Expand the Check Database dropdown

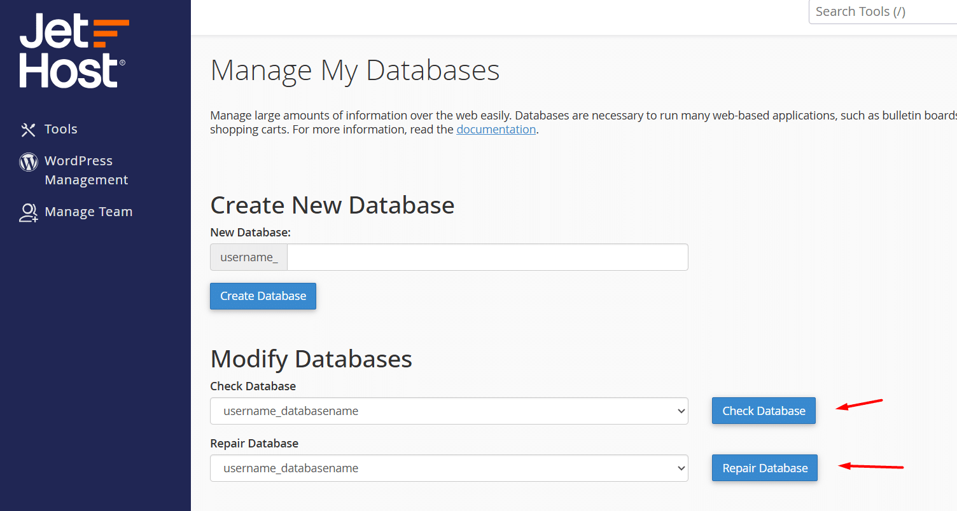(449, 411)
